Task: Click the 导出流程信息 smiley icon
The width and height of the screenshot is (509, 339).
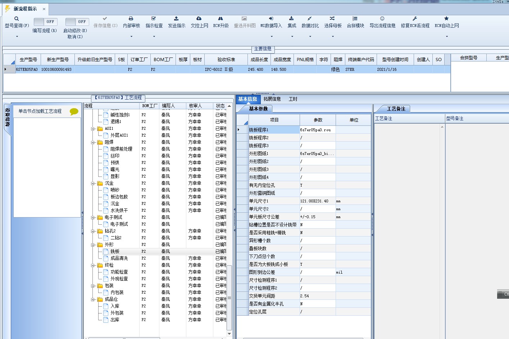Action: pos(382,18)
